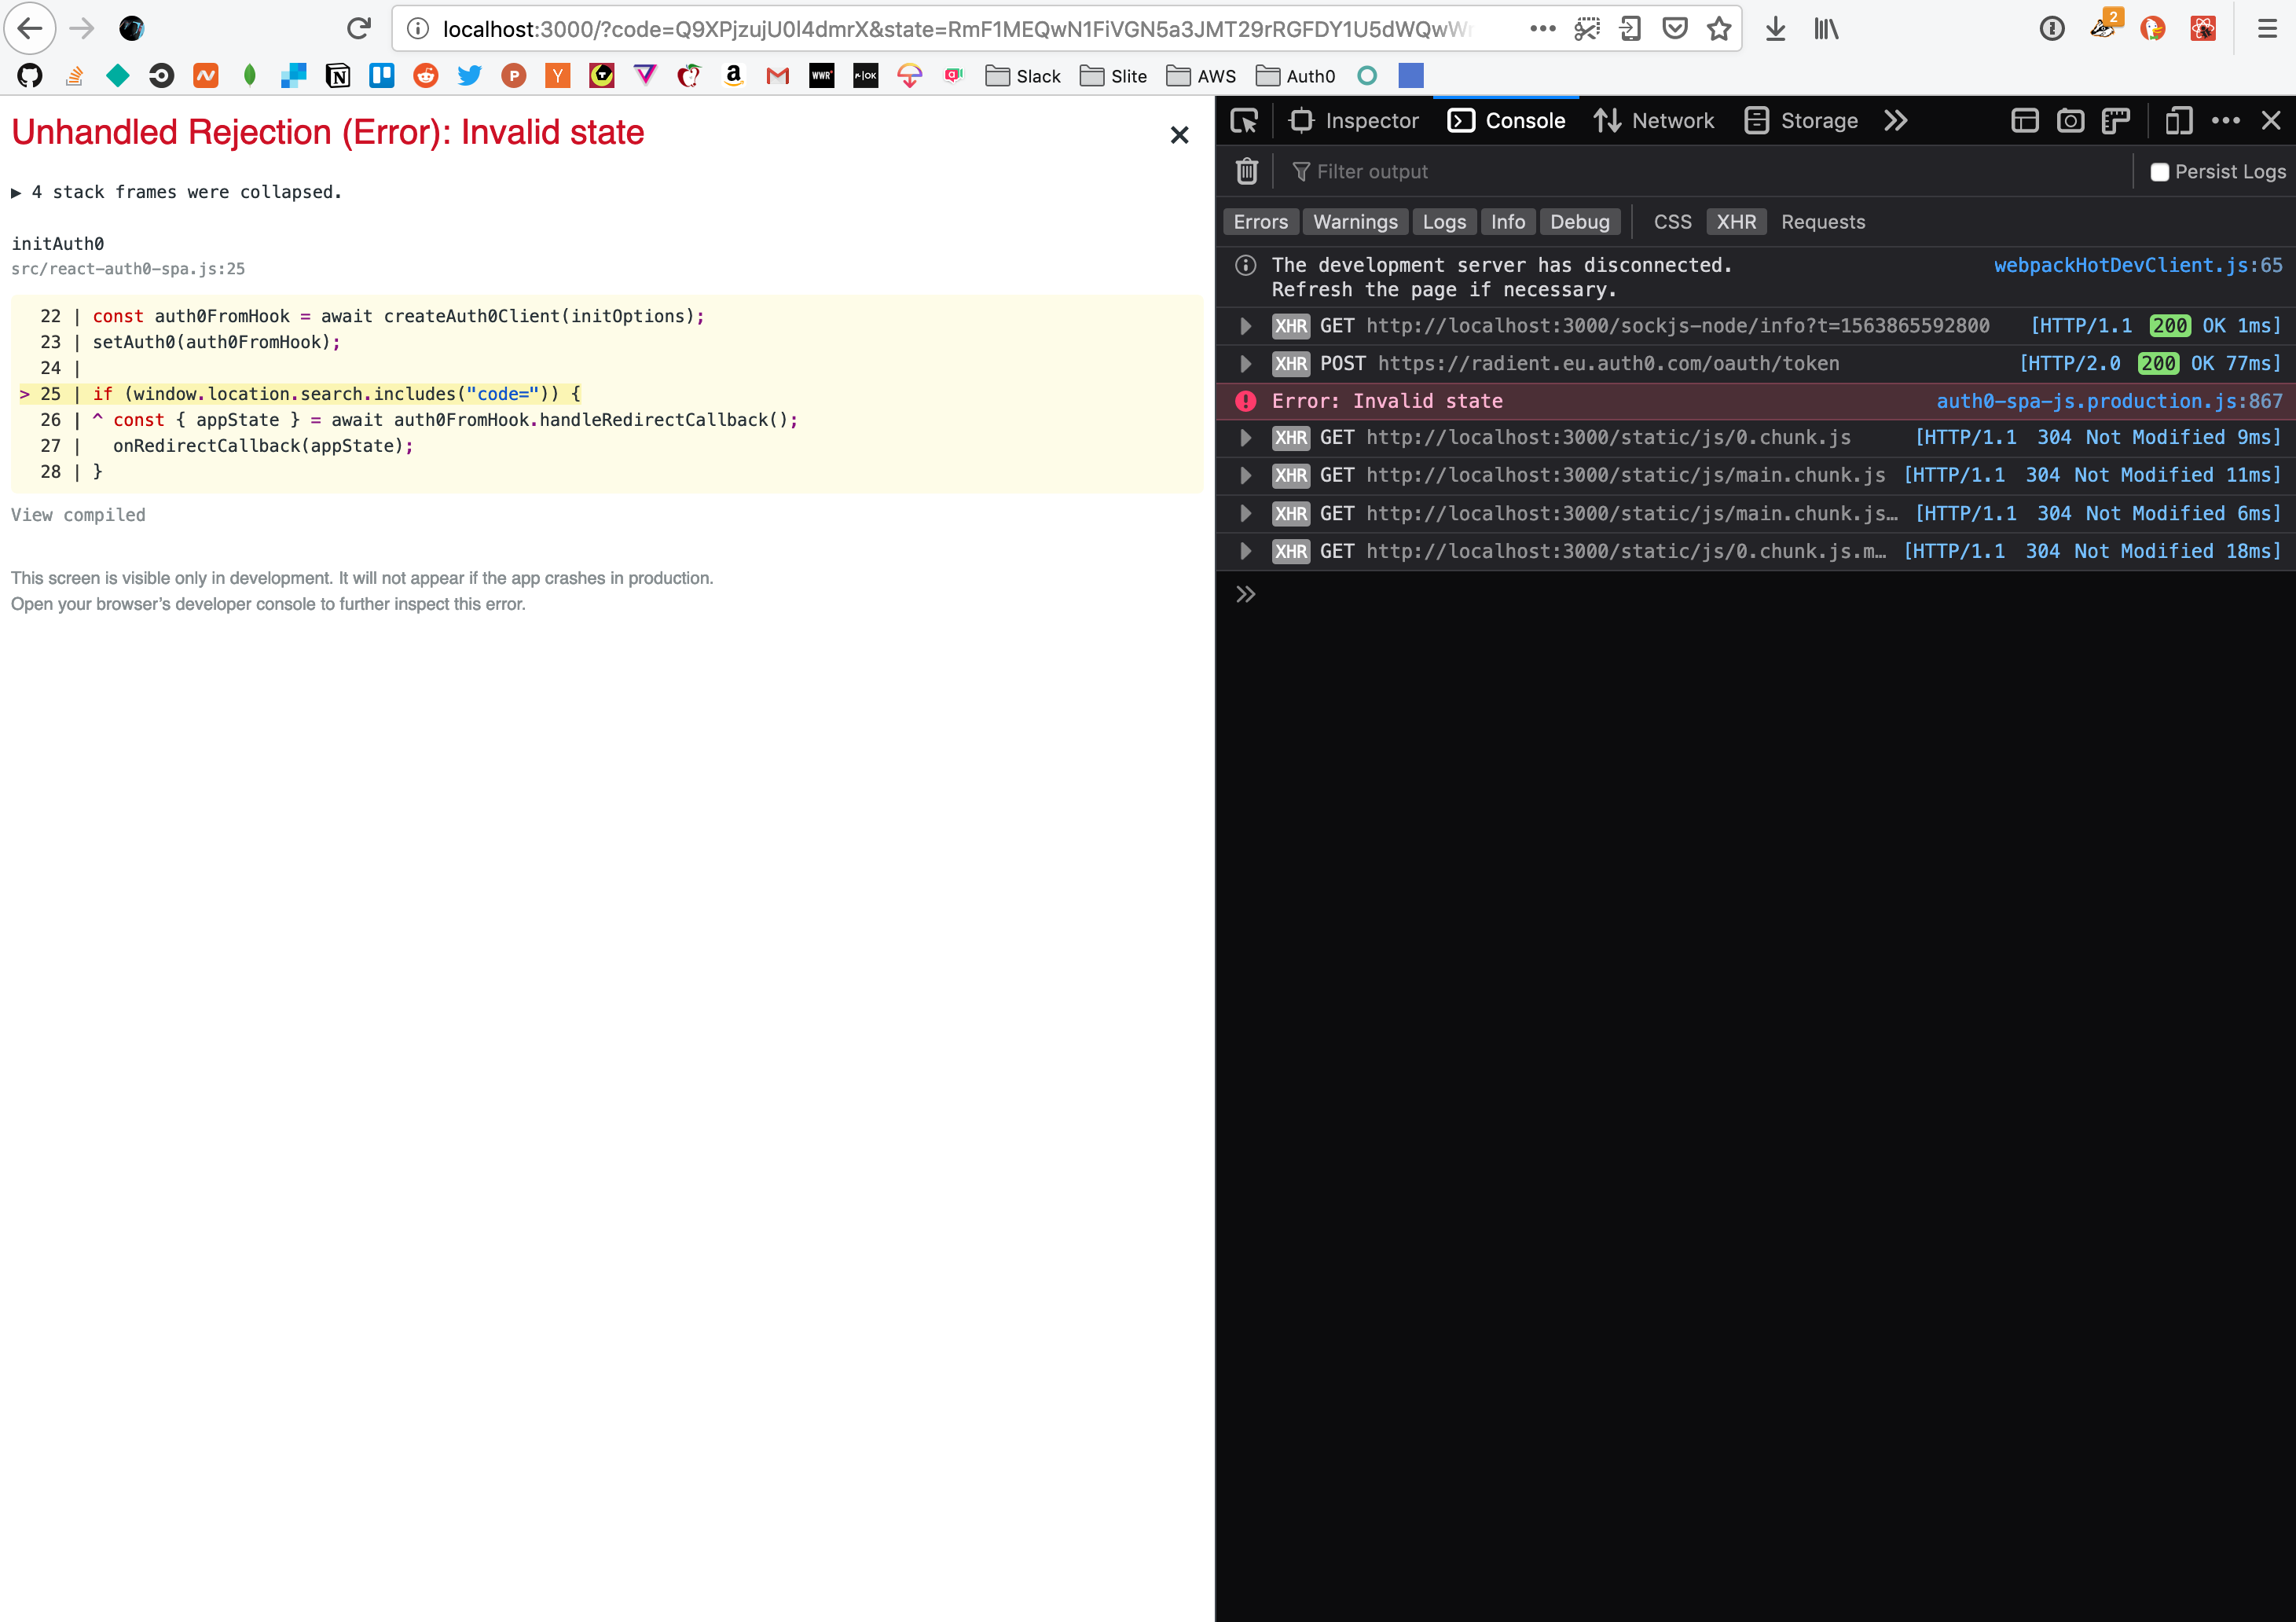The image size is (2296, 1622).
Task: Click the View compiled link
Action: 78,515
